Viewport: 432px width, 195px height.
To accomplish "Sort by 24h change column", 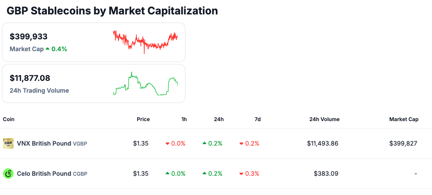I will pos(219,119).
